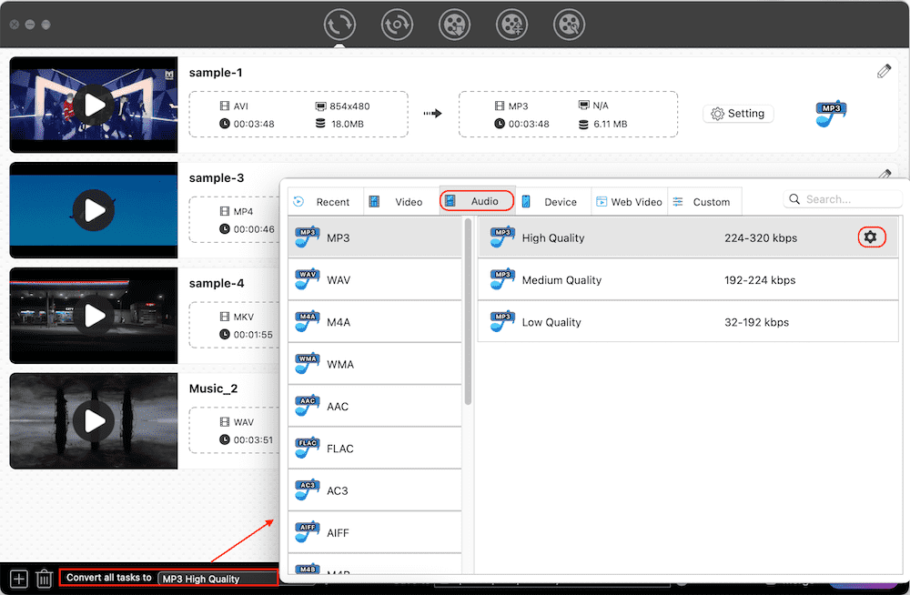This screenshot has height=595, width=910.
Task: Select FLAC as output format
Action: (x=375, y=448)
